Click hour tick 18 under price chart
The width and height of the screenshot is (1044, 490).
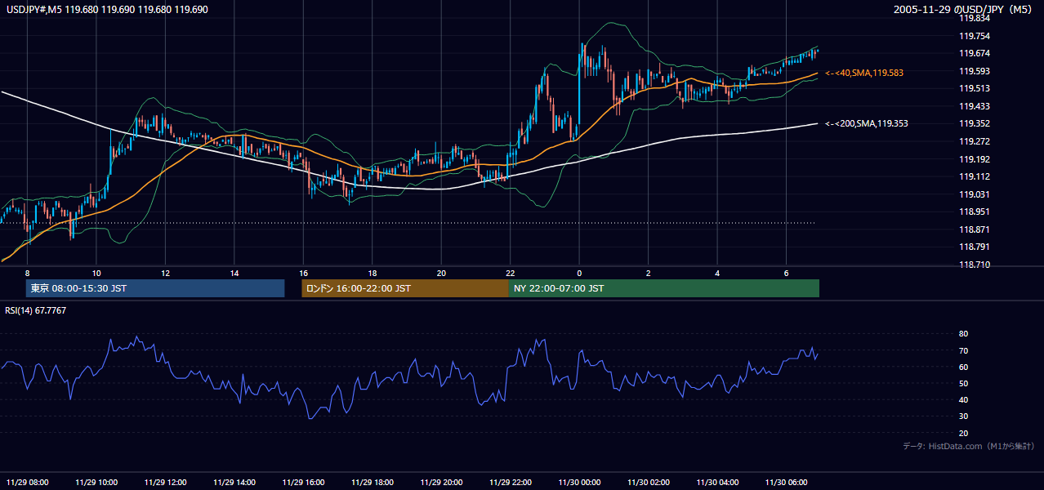pos(373,273)
